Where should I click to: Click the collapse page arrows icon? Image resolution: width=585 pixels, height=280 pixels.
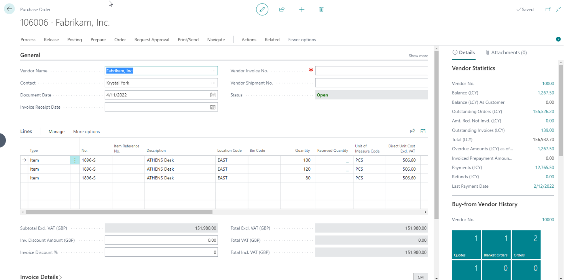click(559, 10)
